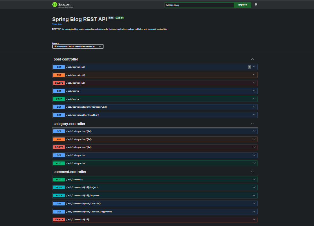Expand GET /api/posts/category/{categoryId} chevron

[x=254, y=107]
